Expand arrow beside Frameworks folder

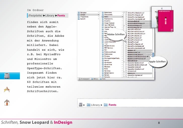(122, 19)
